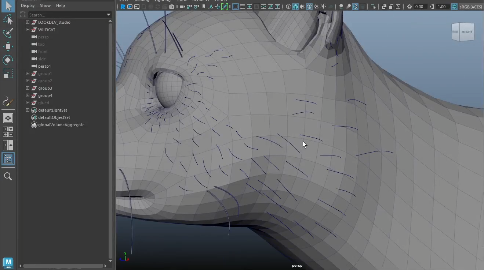Open the Outliner search filter dropdown arrow
The image size is (484, 270).
pyautogui.click(x=109, y=15)
